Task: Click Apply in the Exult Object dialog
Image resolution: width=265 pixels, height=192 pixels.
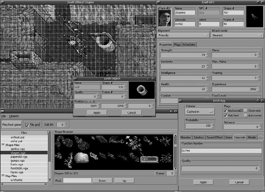Action: click(x=97, y=112)
